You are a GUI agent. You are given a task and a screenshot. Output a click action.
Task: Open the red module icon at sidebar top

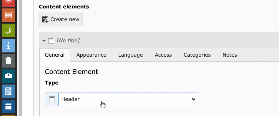coord(8,3)
